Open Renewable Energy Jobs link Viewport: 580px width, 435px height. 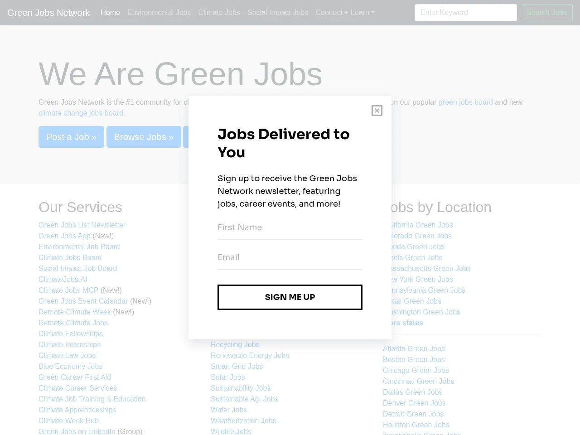pyautogui.click(x=250, y=355)
